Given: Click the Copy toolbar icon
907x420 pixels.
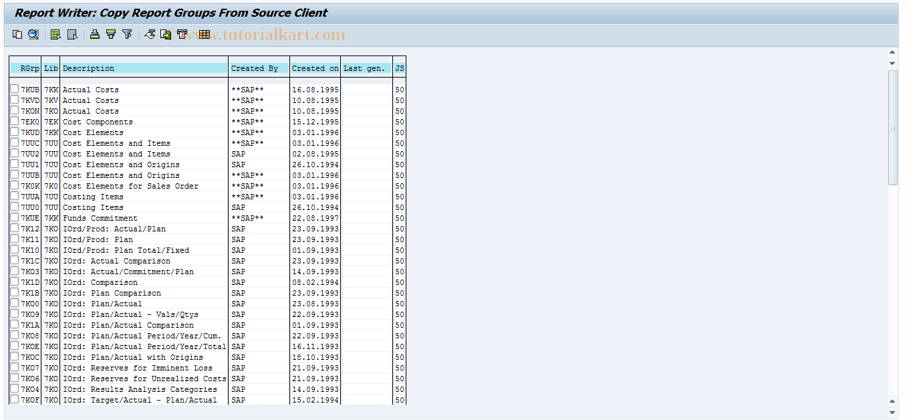Looking at the screenshot, I should coord(17,34).
